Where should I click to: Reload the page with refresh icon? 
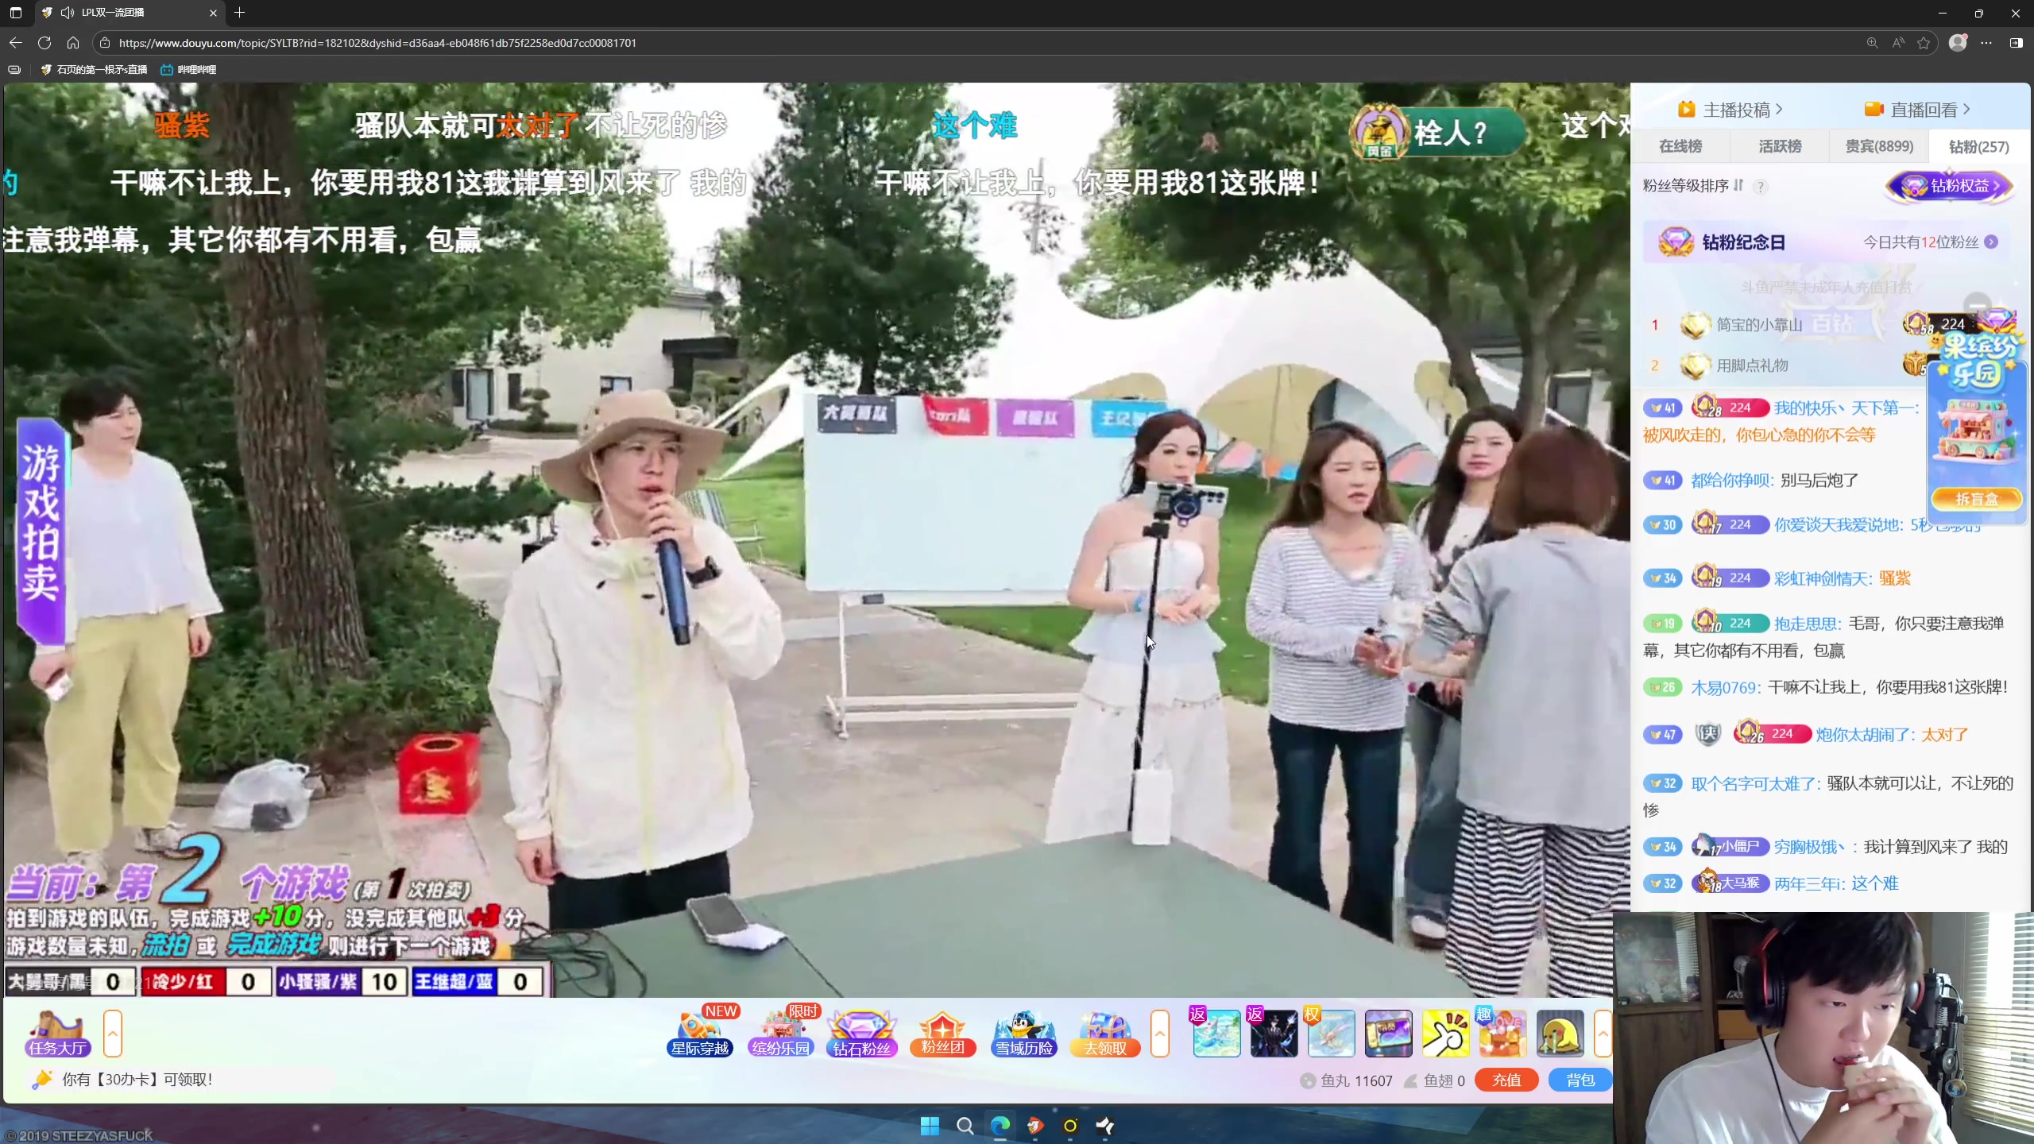(44, 43)
